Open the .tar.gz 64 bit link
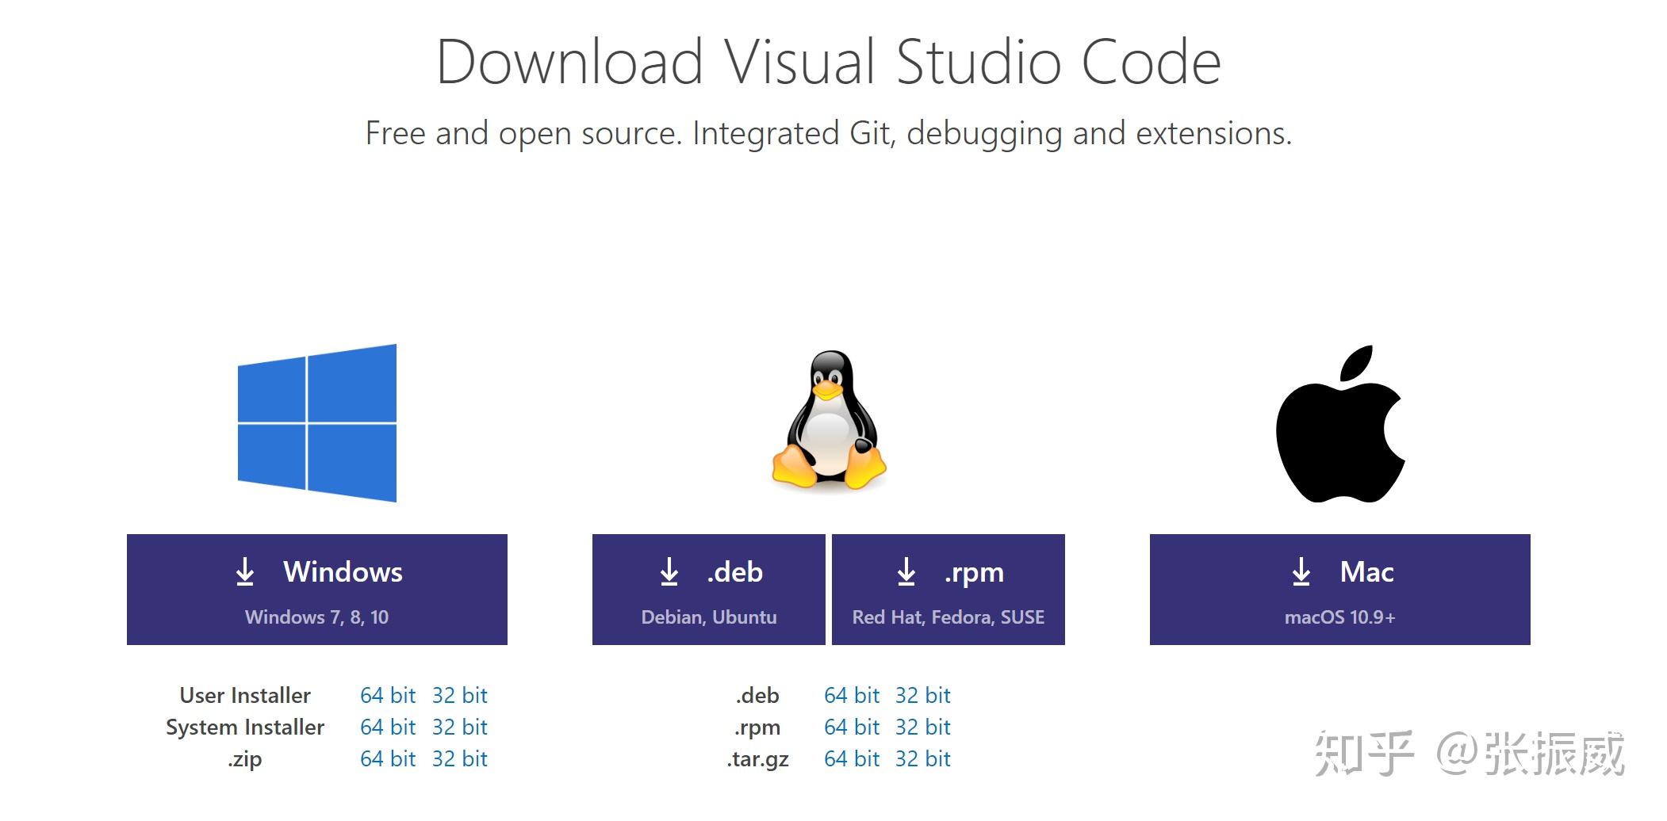 [852, 759]
